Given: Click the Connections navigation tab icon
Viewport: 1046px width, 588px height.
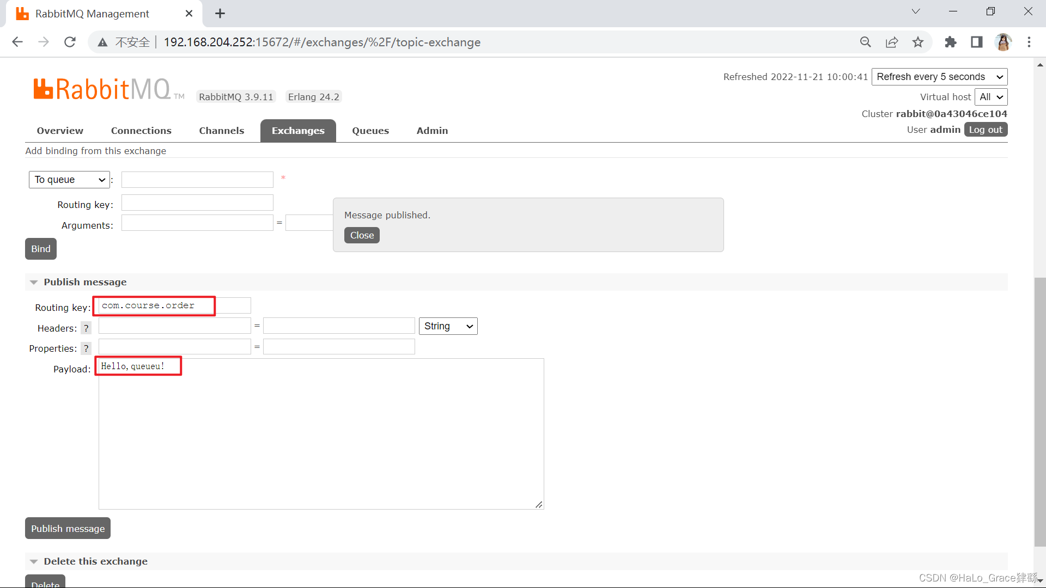Looking at the screenshot, I should [141, 131].
